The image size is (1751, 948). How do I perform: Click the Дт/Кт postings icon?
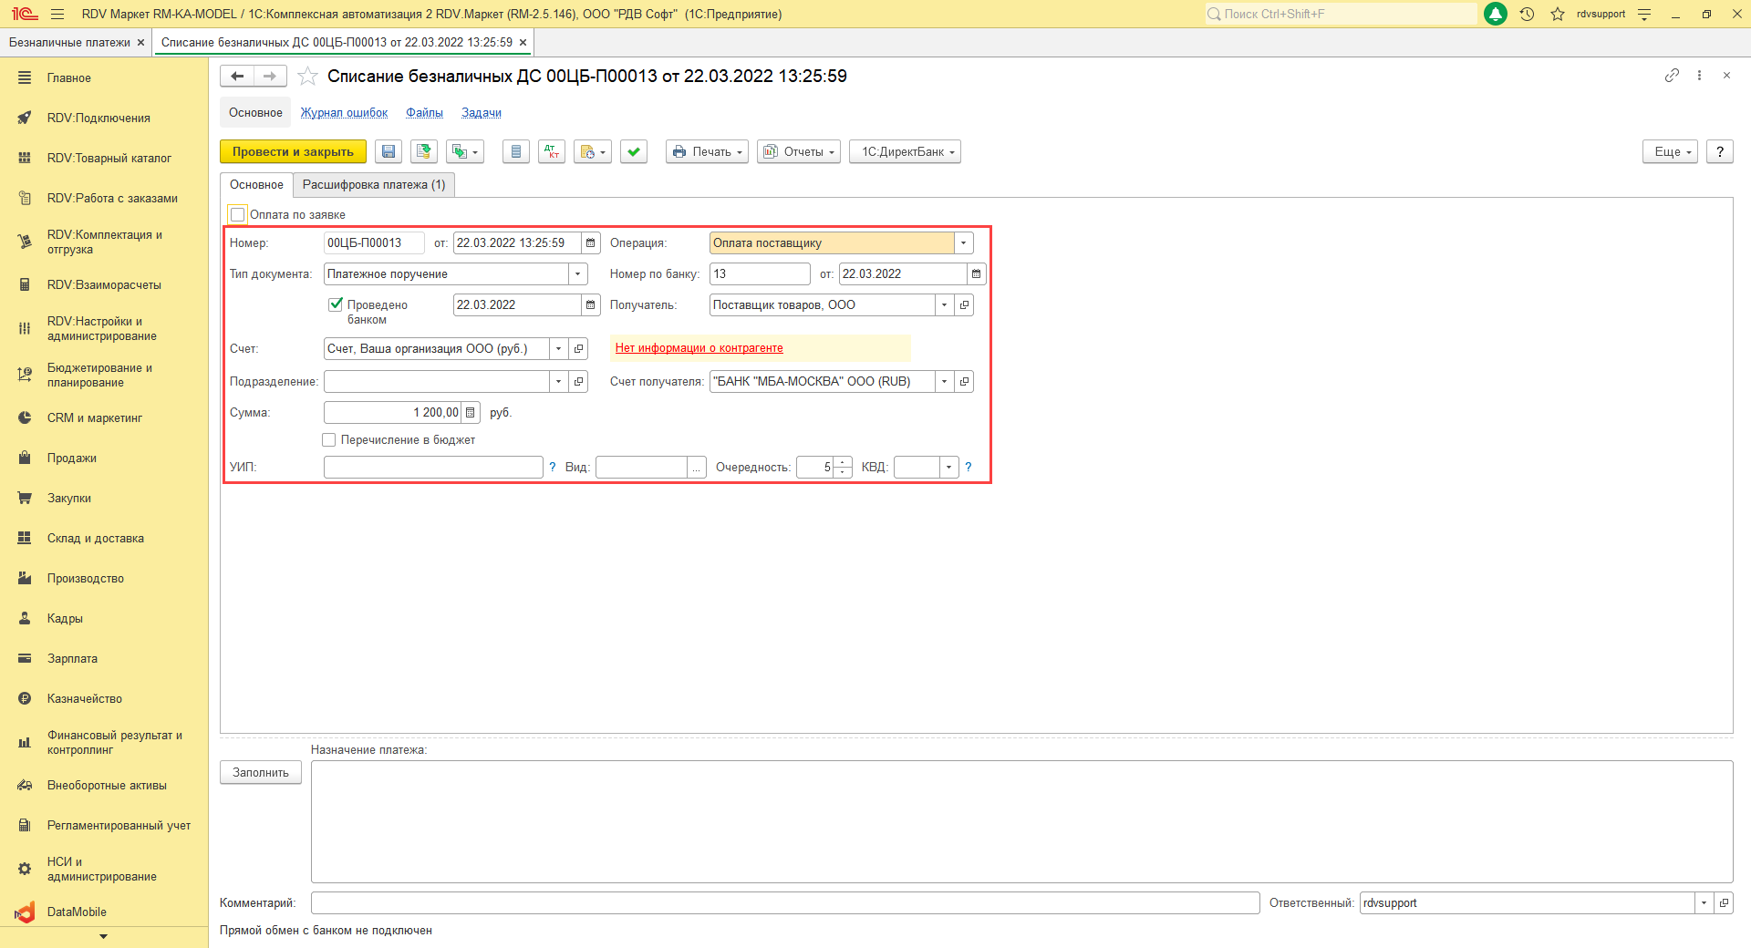pyautogui.click(x=552, y=152)
